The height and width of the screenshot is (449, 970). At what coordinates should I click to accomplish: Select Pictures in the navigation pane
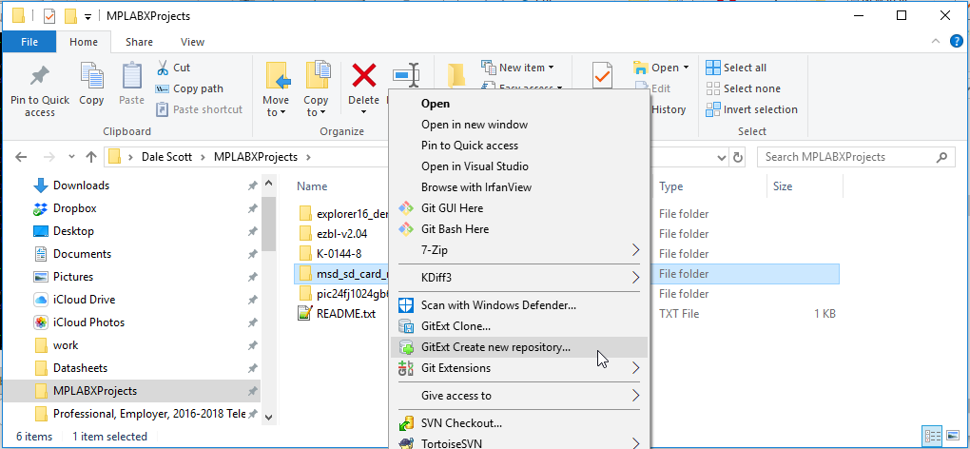click(73, 277)
